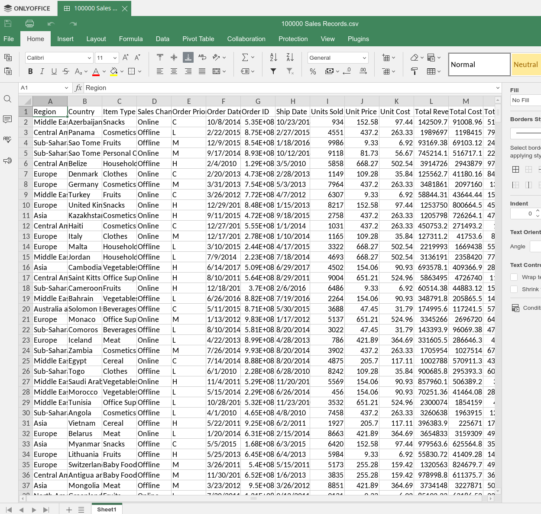
Task: Expand the formula bar chevron
Action: [x=498, y=88]
